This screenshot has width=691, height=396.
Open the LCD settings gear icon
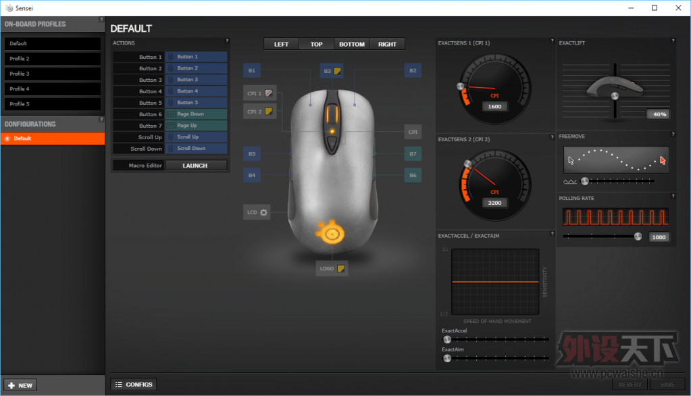click(263, 213)
